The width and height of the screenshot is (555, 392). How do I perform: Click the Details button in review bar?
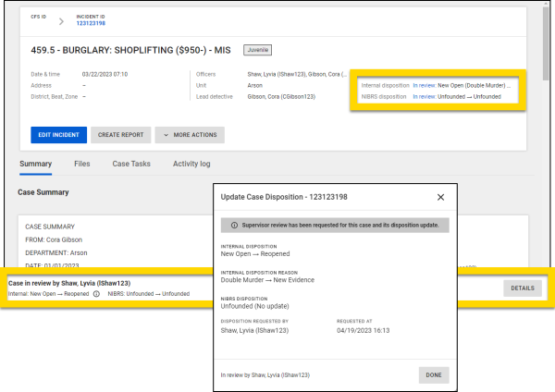click(x=522, y=288)
